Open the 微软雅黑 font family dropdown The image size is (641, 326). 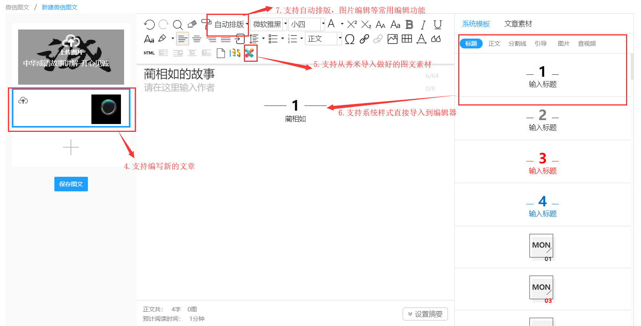click(x=269, y=24)
